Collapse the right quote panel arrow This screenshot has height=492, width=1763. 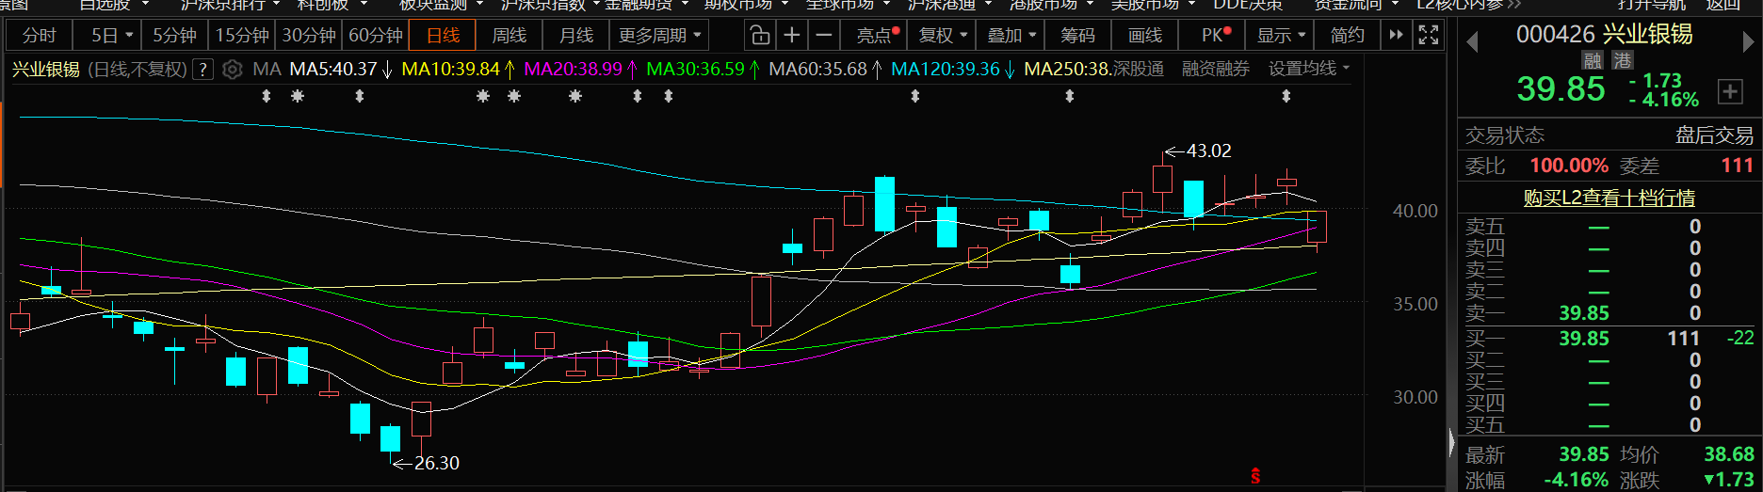point(1451,442)
